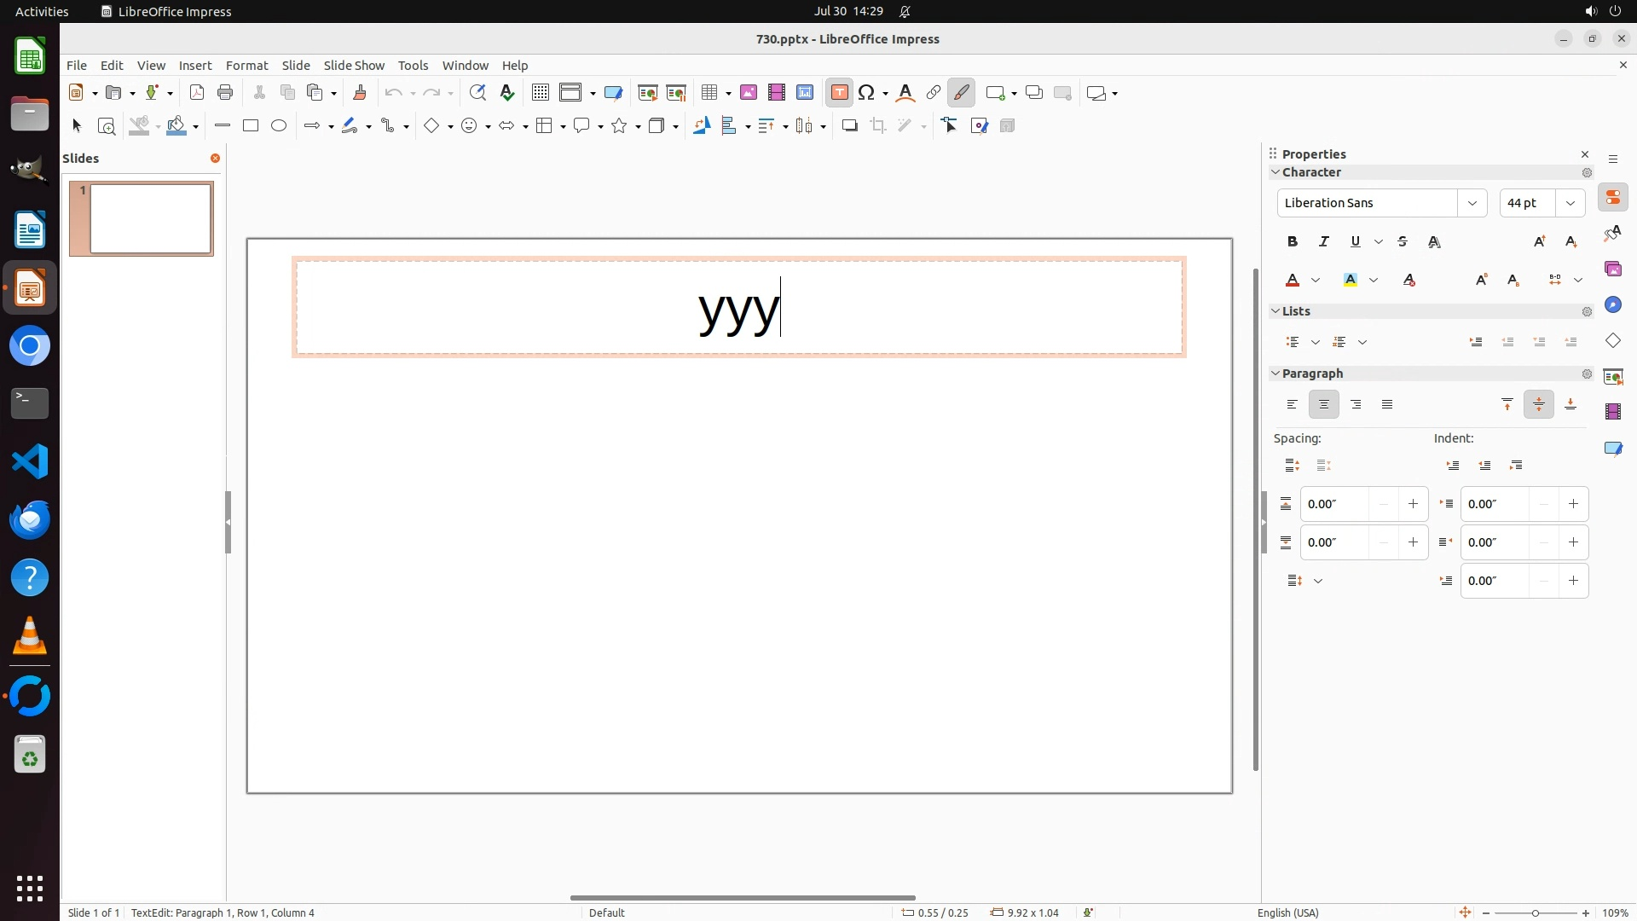Click the Display Grid icon

pos(540,93)
